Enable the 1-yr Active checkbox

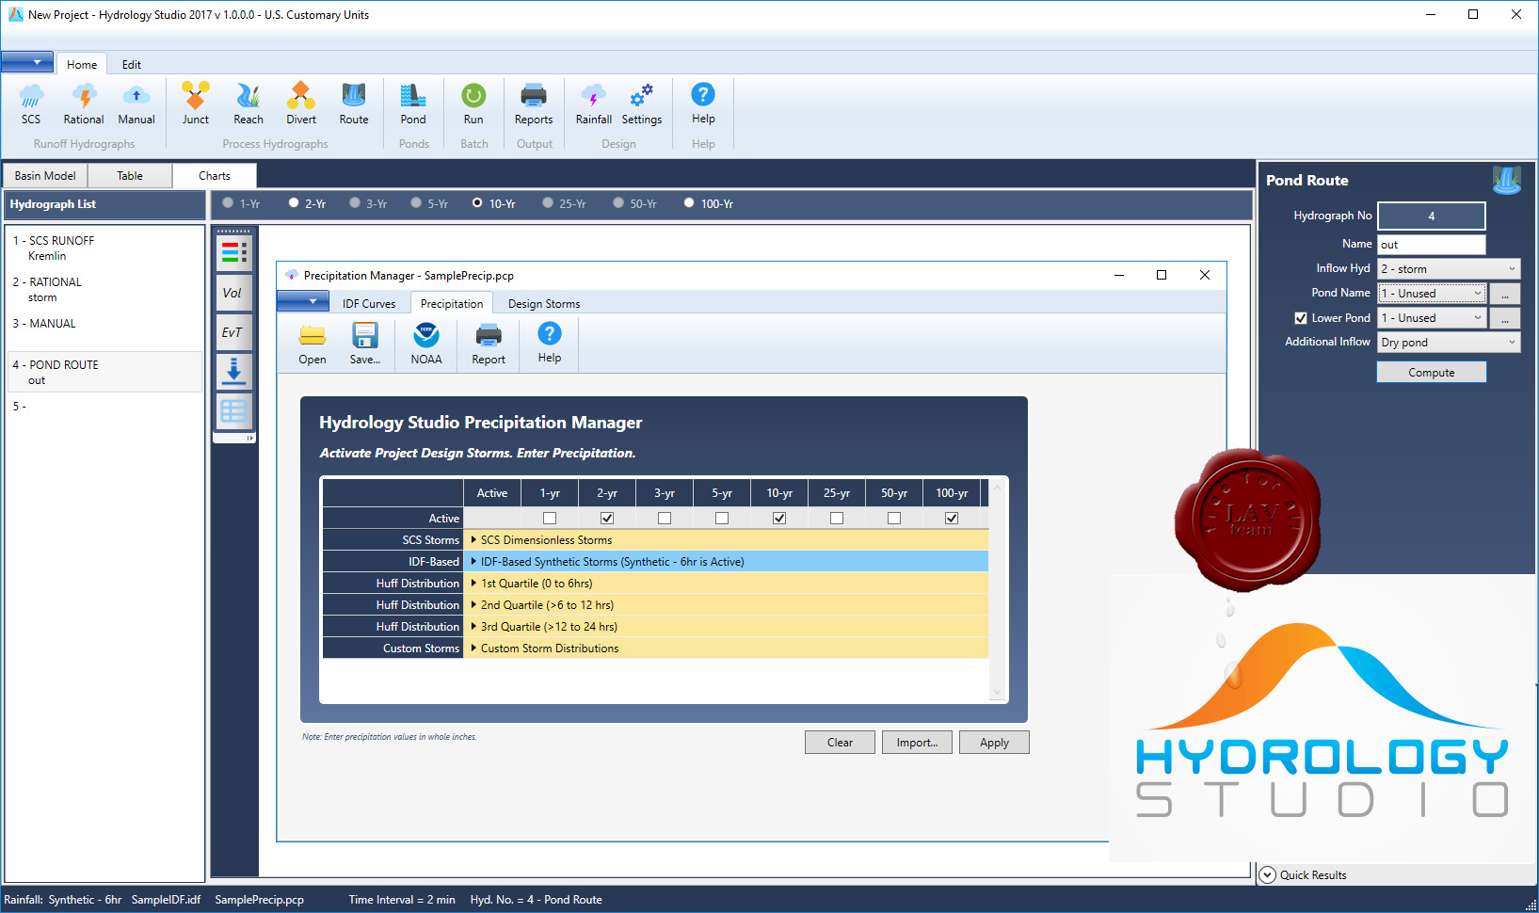[550, 518]
